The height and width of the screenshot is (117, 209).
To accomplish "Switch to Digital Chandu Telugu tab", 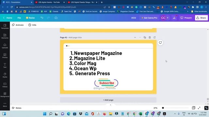I will pyautogui.click(x=83, y=2).
